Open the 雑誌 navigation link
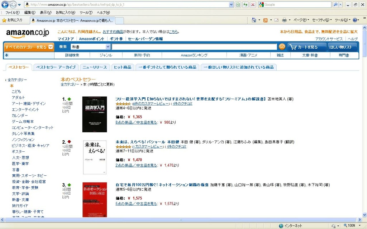Screen dimensions: 367x229 (x=280, y=55)
